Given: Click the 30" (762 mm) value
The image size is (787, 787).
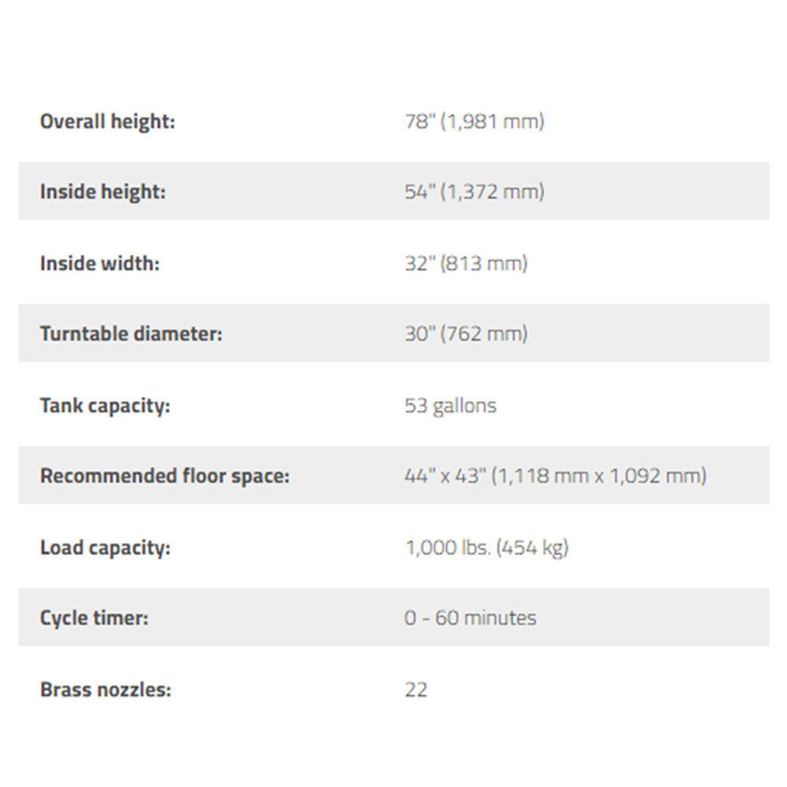Looking at the screenshot, I should coord(466,334).
